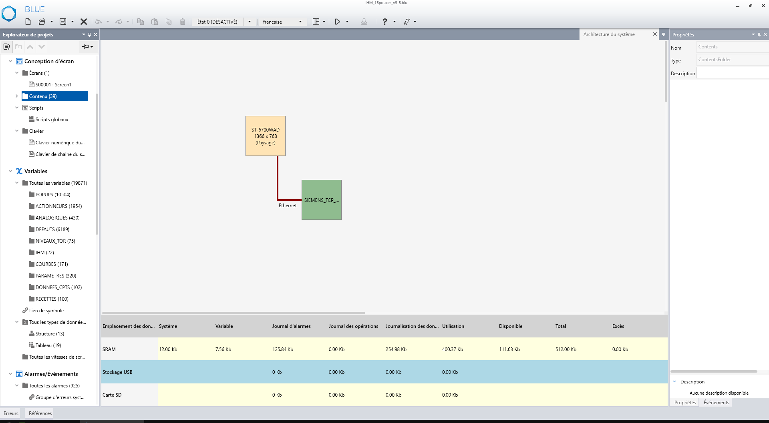The width and height of the screenshot is (769, 423).
Task: Open the help question mark icon
Action: (x=384, y=22)
